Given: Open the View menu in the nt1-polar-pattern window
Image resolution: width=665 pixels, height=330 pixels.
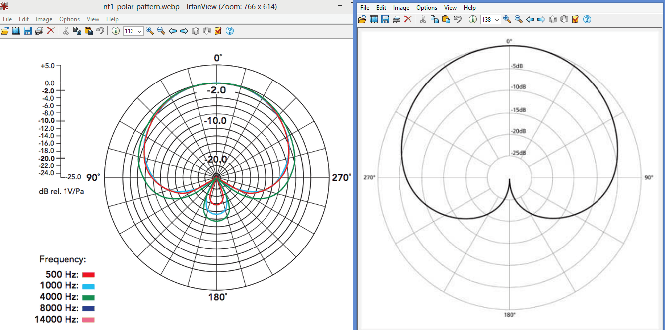Looking at the screenshot, I should pyautogui.click(x=93, y=19).
